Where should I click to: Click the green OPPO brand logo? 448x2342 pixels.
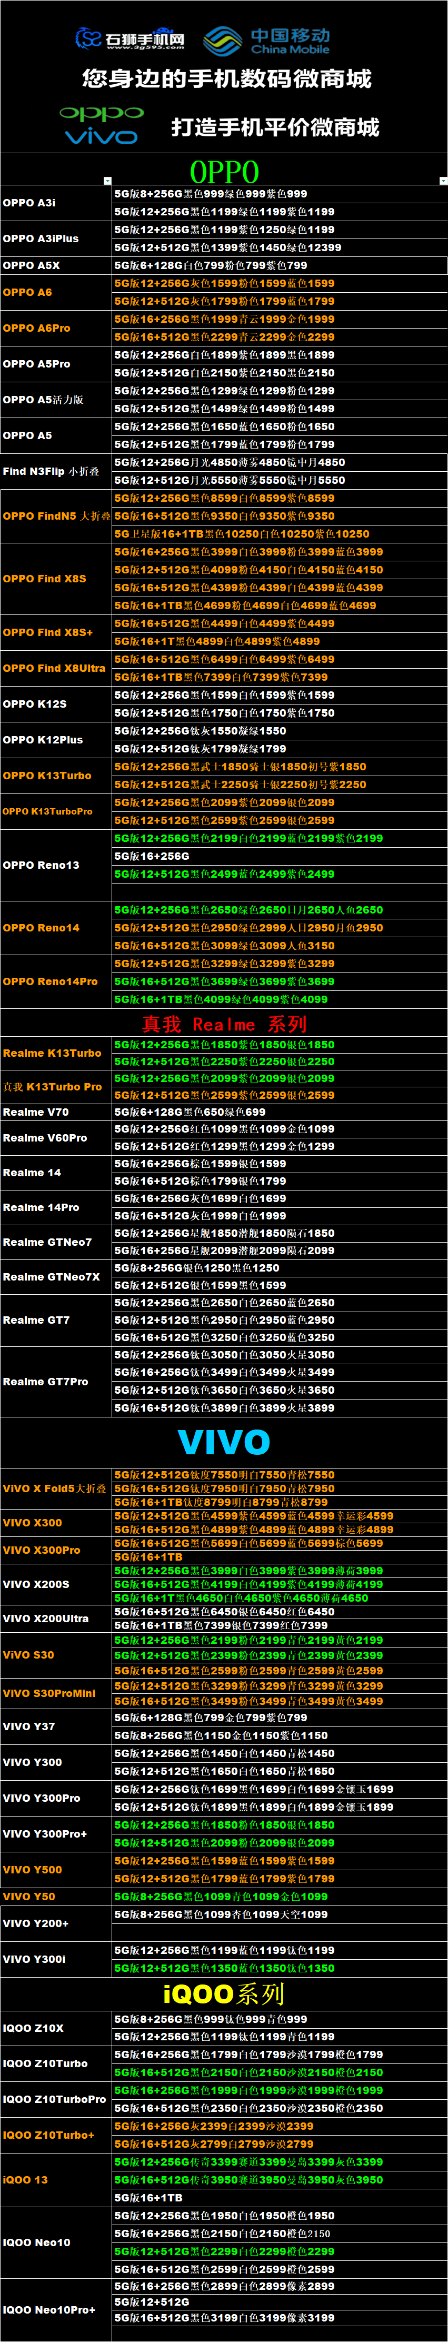click(x=101, y=113)
